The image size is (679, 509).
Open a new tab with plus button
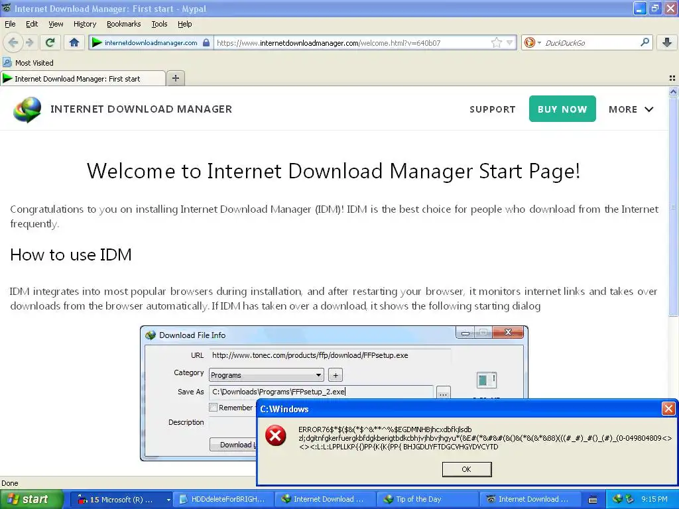175,78
